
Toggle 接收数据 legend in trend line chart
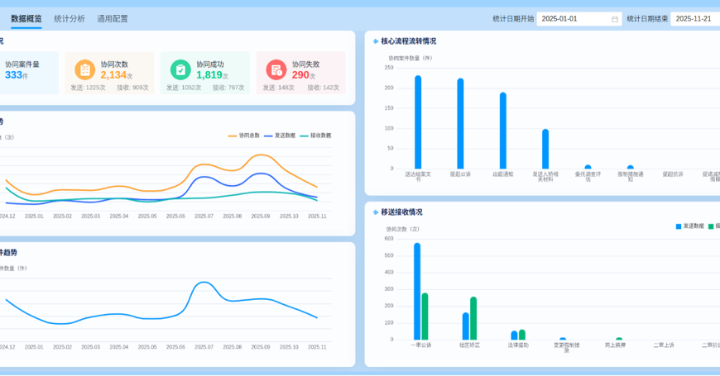(315, 136)
